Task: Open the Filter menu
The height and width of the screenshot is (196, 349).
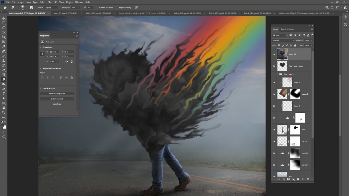Action: 50,2
